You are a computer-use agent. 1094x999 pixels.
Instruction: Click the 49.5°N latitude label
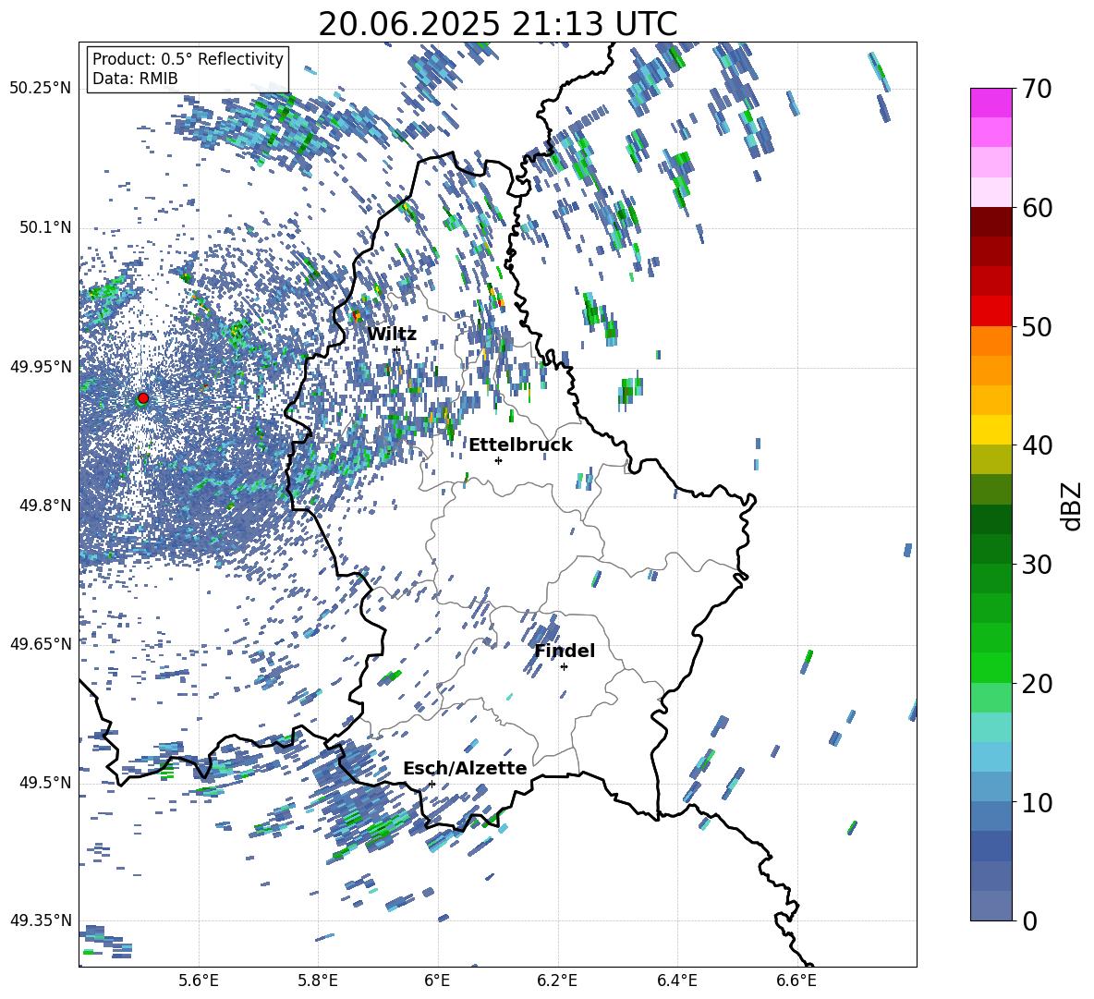(45, 783)
